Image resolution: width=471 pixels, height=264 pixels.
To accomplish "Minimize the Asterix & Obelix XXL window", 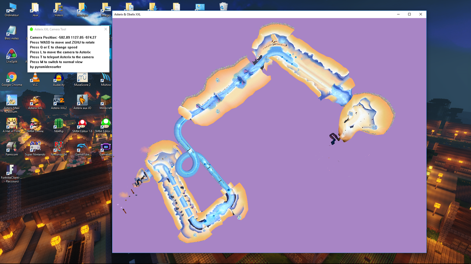I will (398, 14).
